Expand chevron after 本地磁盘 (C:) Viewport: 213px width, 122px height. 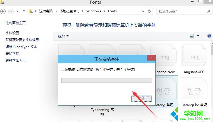[x=83, y=11]
